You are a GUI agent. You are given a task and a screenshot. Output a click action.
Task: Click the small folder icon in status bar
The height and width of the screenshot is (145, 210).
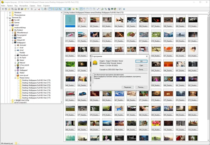pyautogui.click(x=16, y=143)
